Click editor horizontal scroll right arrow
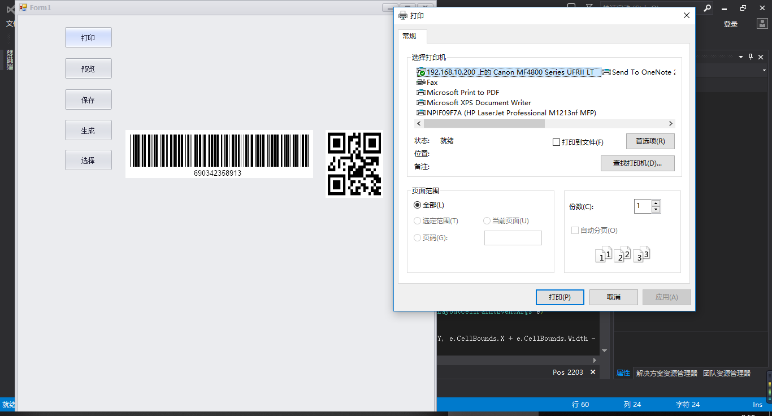The image size is (772, 416). (x=595, y=360)
